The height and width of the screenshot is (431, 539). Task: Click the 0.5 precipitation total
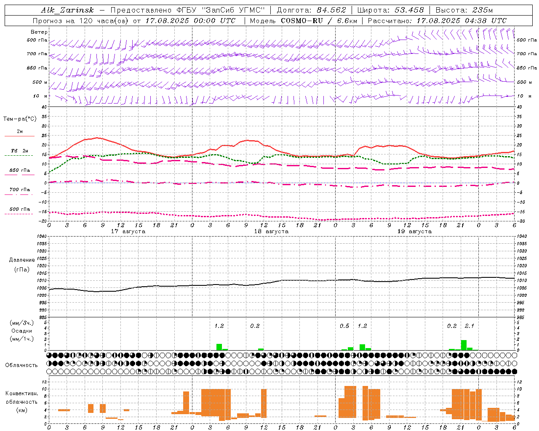(x=344, y=326)
